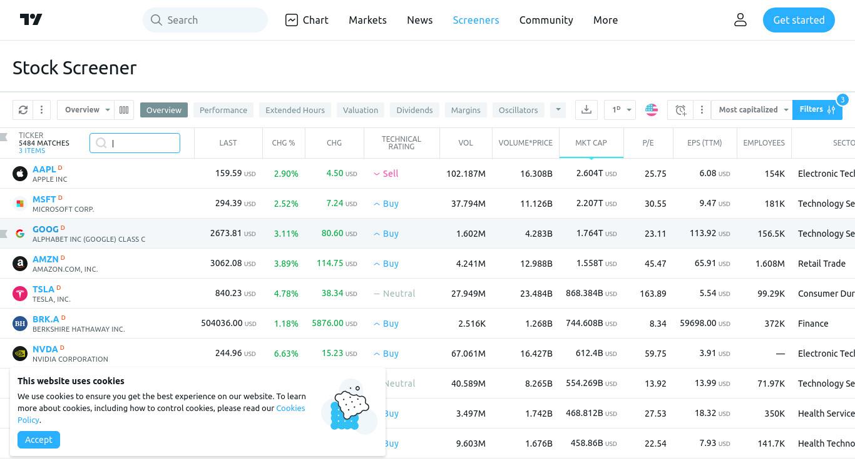Switch to the Dividends tab
This screenshot has height=461, width=855.
pyautogui.click(x=414, y=110)
